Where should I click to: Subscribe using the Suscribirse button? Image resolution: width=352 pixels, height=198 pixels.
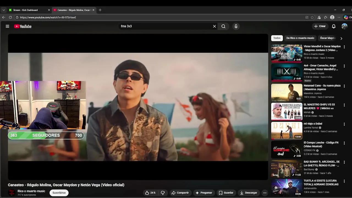pos(59,193)
